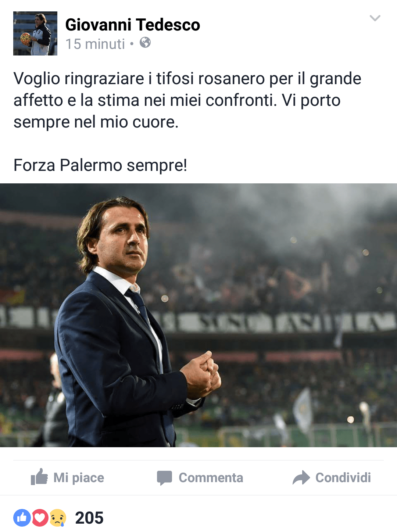Tap the post text Forza Palermo sempre
397x531 pixels.
[x=100, y=165]
